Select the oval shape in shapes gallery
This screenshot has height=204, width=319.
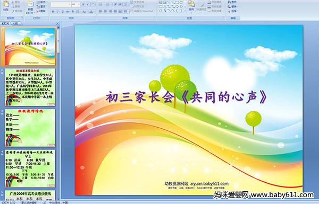(x=181, y=2)
